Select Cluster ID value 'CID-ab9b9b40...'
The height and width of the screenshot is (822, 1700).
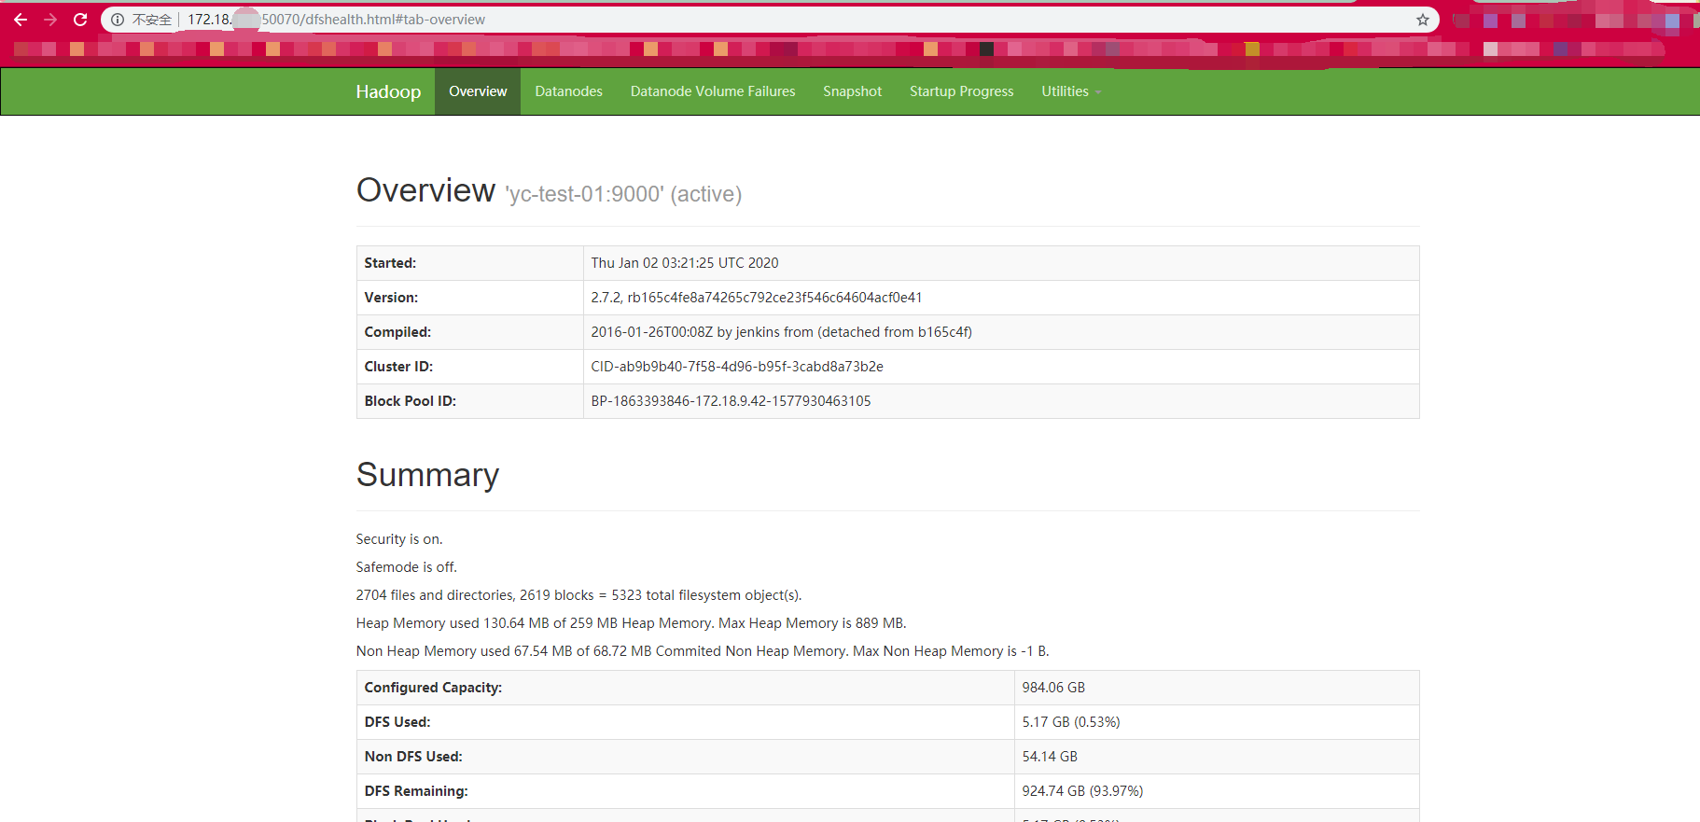point(736,367)
